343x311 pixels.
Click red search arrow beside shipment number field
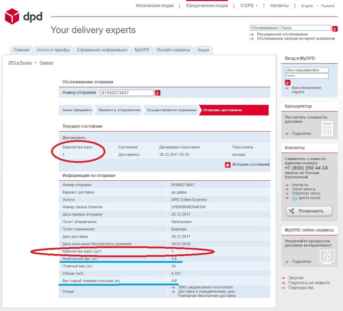click(x=158, y=93)
